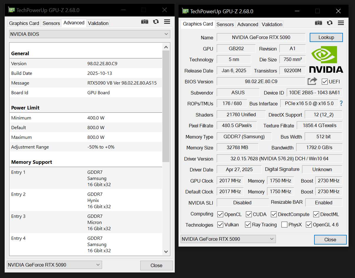Click the Power Limit section header
Screen dimensions: 355x278
click(25, 108)
